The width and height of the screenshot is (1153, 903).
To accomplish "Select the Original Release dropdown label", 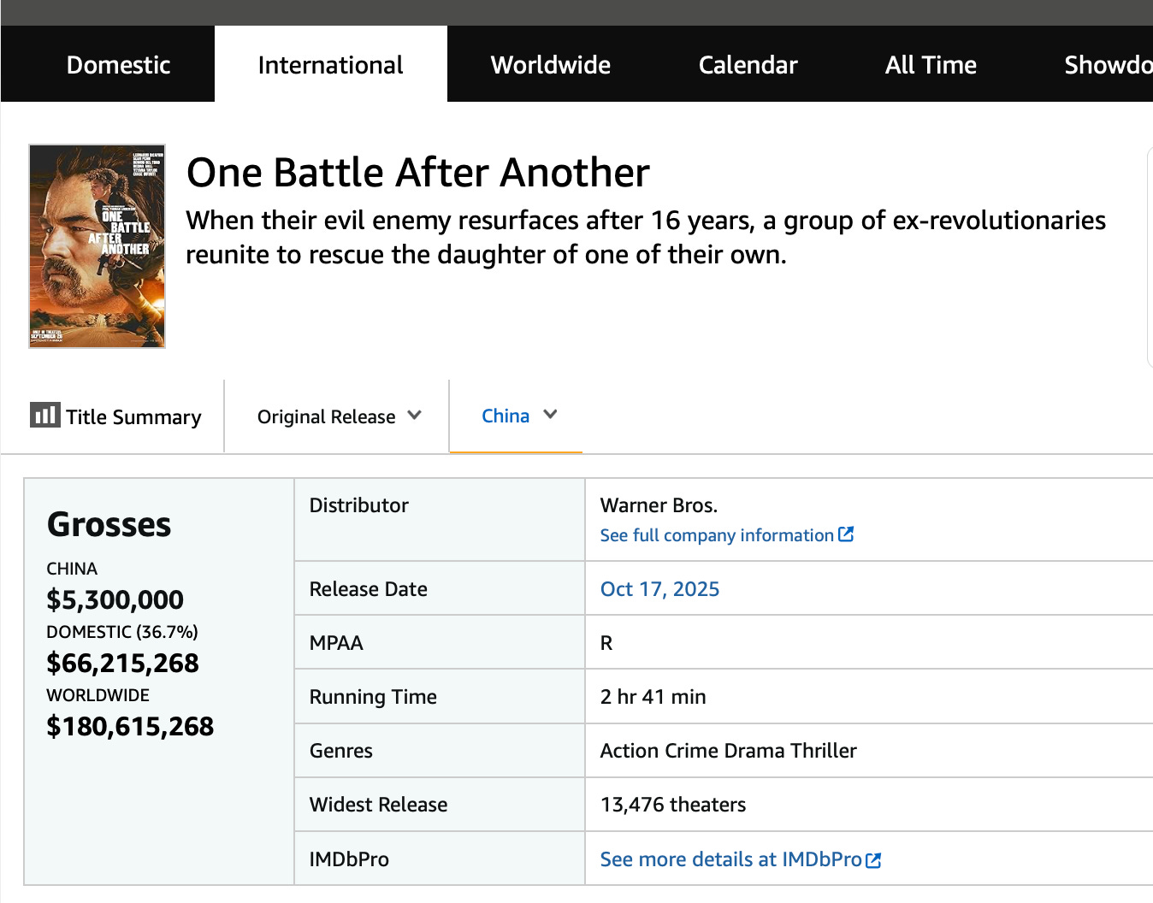I will point(326,416).
